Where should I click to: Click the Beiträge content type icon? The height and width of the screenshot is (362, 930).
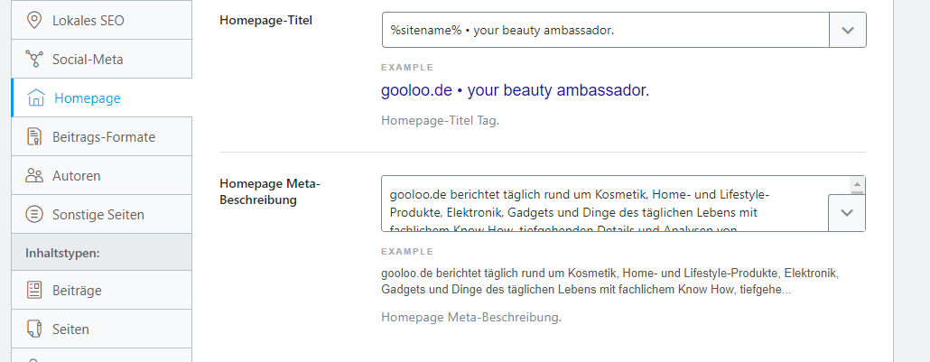(x=35, y=291)
